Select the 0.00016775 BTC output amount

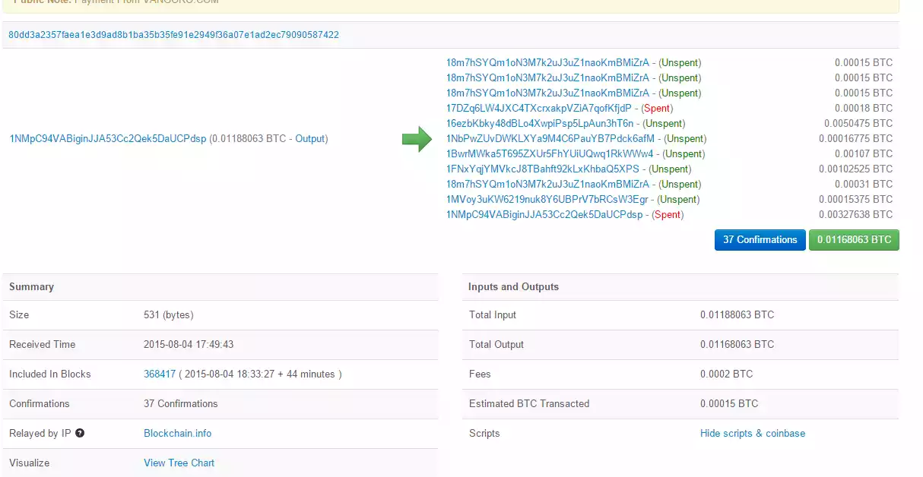(855, 139)
